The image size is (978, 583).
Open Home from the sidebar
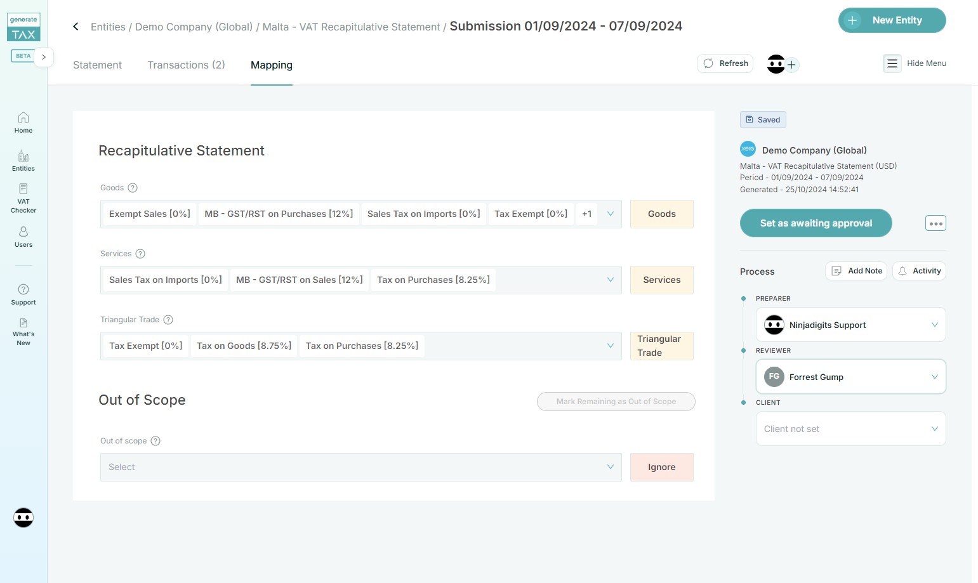coord(23,122)
